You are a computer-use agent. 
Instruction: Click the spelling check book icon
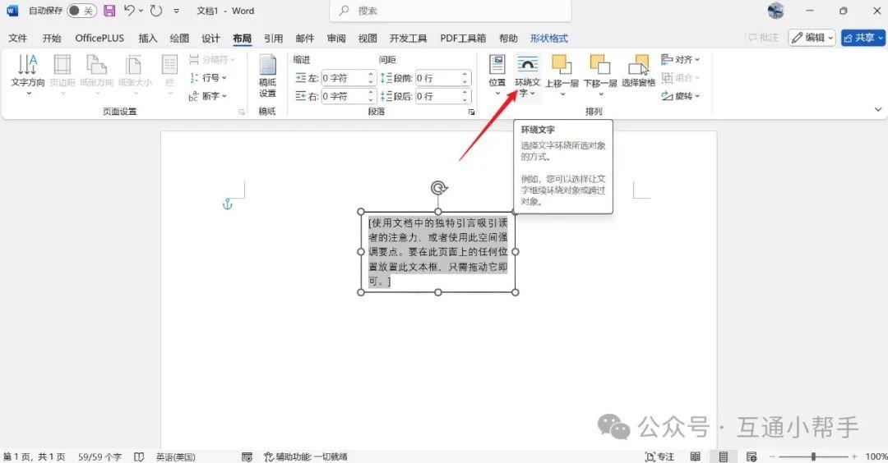139,456
